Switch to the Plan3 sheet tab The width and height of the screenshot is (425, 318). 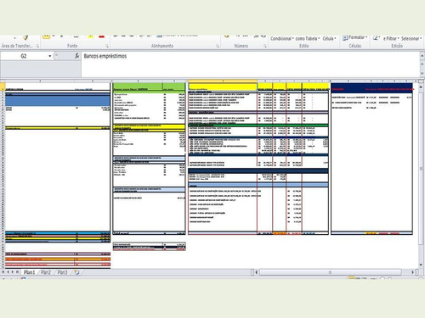62,272
